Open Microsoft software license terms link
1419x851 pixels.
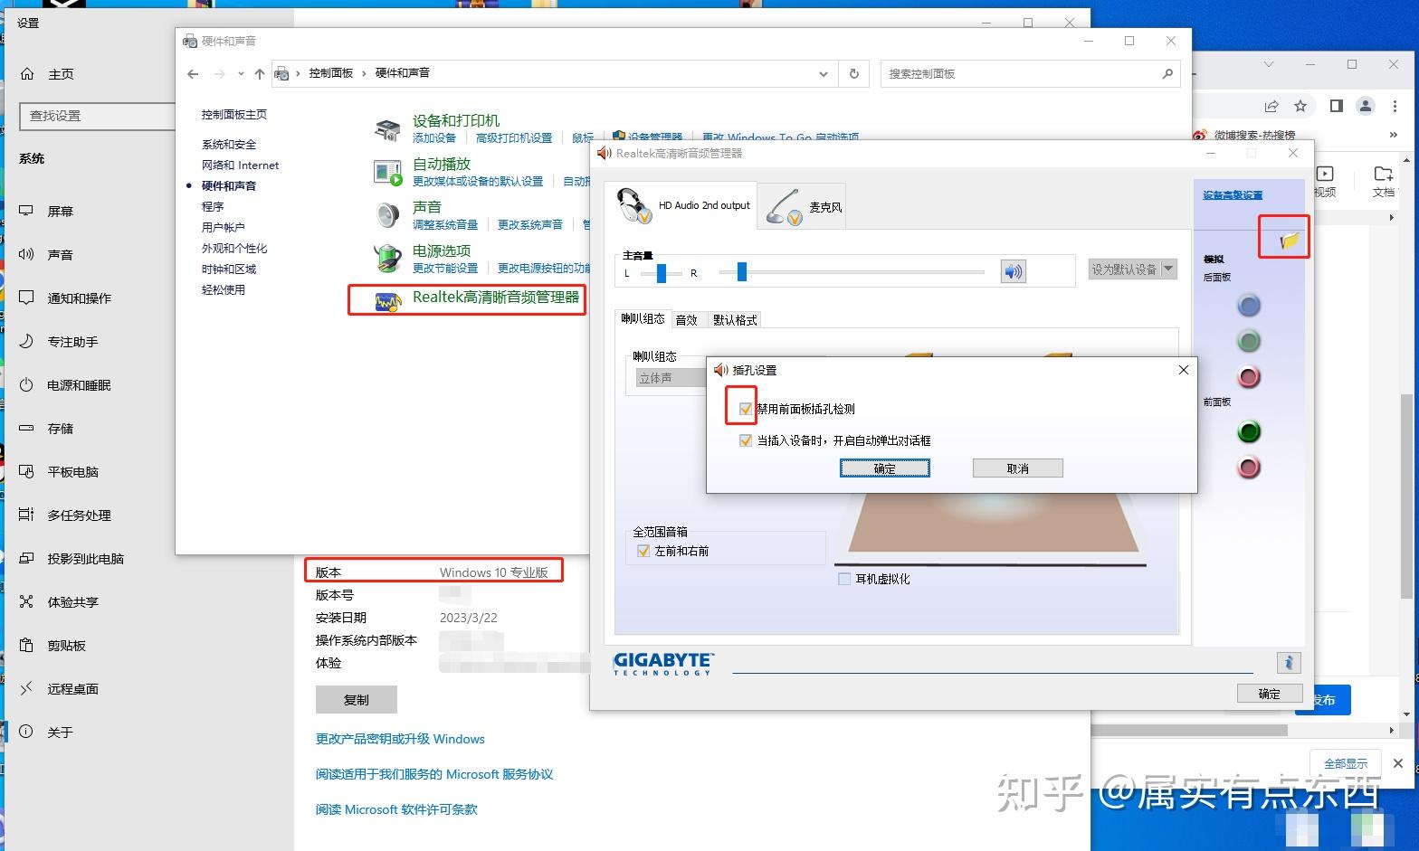point(396,809)
